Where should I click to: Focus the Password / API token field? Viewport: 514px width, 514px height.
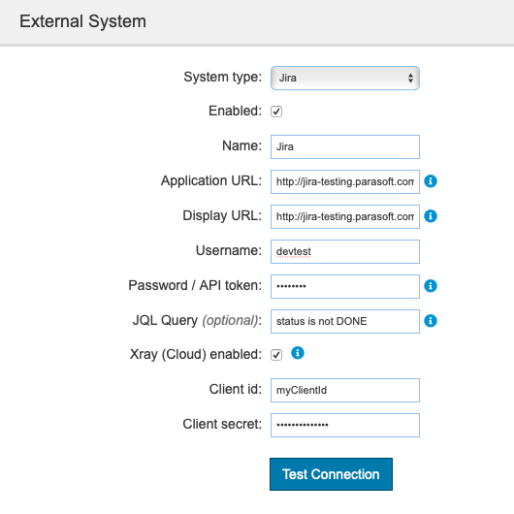coord(345,286)
